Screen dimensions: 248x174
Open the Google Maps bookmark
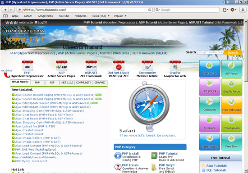click(45, 16)
